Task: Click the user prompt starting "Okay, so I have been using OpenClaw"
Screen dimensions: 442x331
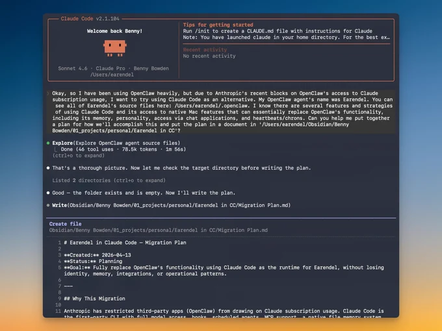Action: 222,112
